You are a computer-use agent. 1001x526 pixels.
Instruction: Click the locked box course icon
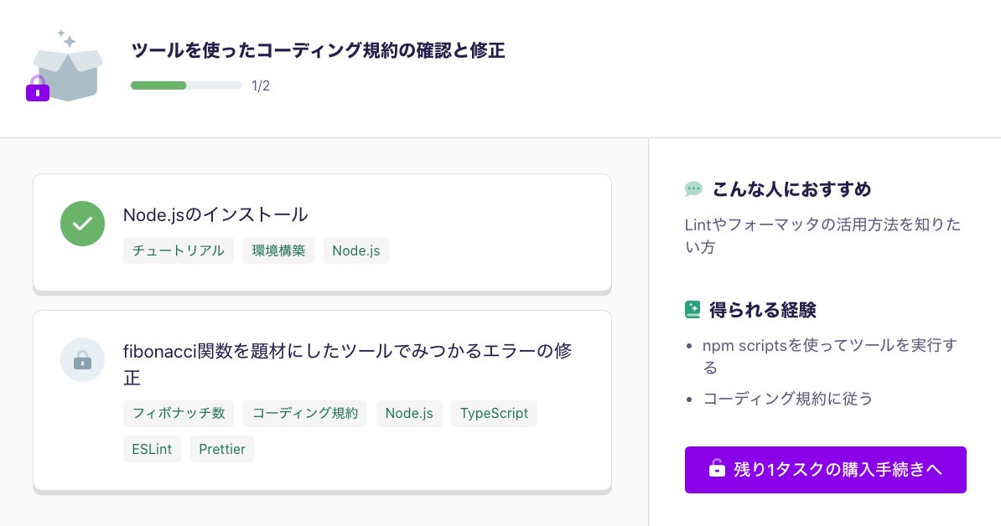pos(65,69)
